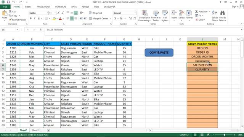Toggle Underline formatting
Screen dimensions: 244x137
coord(39,19)
